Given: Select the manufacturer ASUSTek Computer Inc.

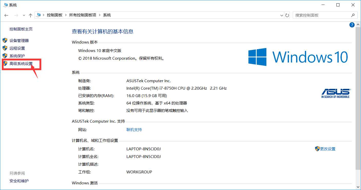Looking at the screenshot, I should click(148, 81).
